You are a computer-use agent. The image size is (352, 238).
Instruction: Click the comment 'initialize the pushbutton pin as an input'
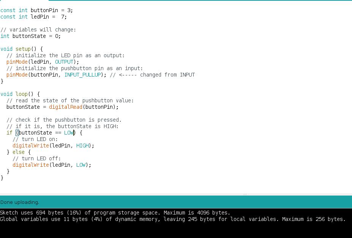(74, 68)
